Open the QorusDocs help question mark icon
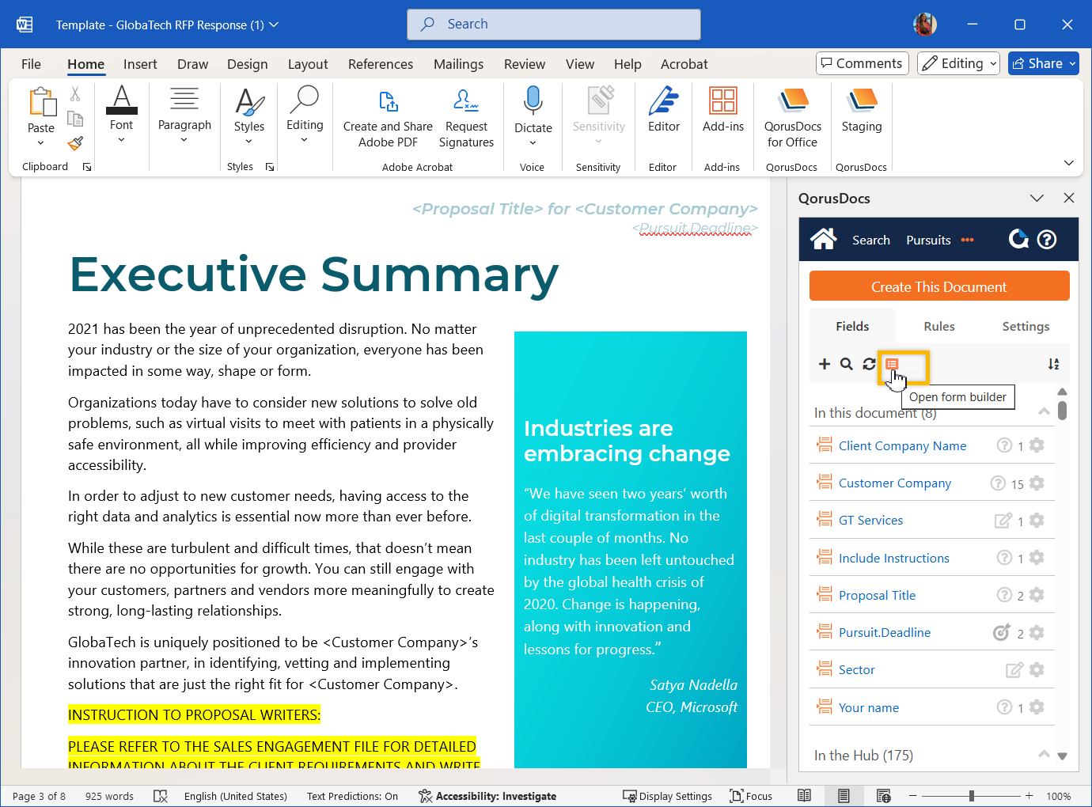The height and width of the screenshot is (807, 1092). [x=1046, y=239]
